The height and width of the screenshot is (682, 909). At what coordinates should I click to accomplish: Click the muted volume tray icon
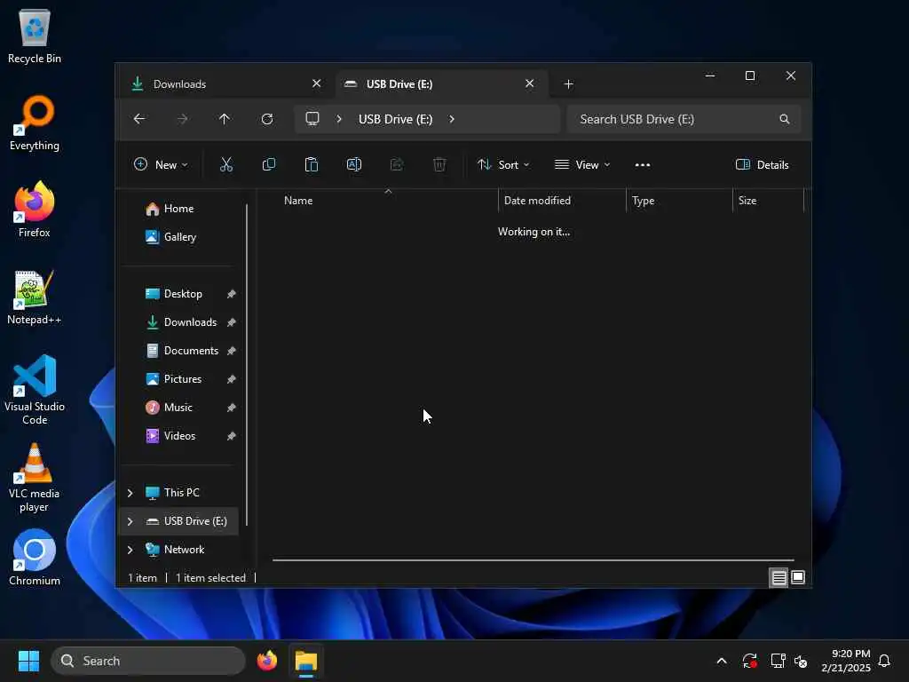[x=802, y=661]
